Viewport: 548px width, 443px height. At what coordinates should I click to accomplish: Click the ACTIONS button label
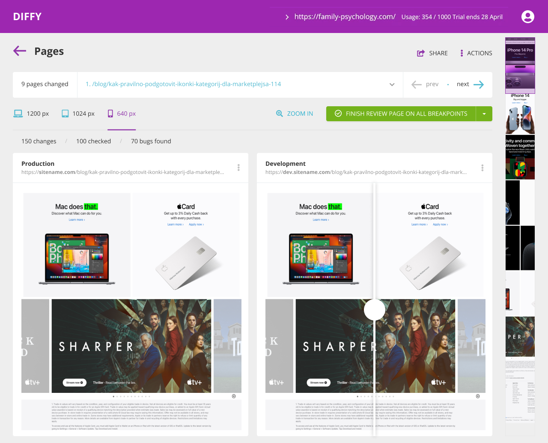coord(479,53)
